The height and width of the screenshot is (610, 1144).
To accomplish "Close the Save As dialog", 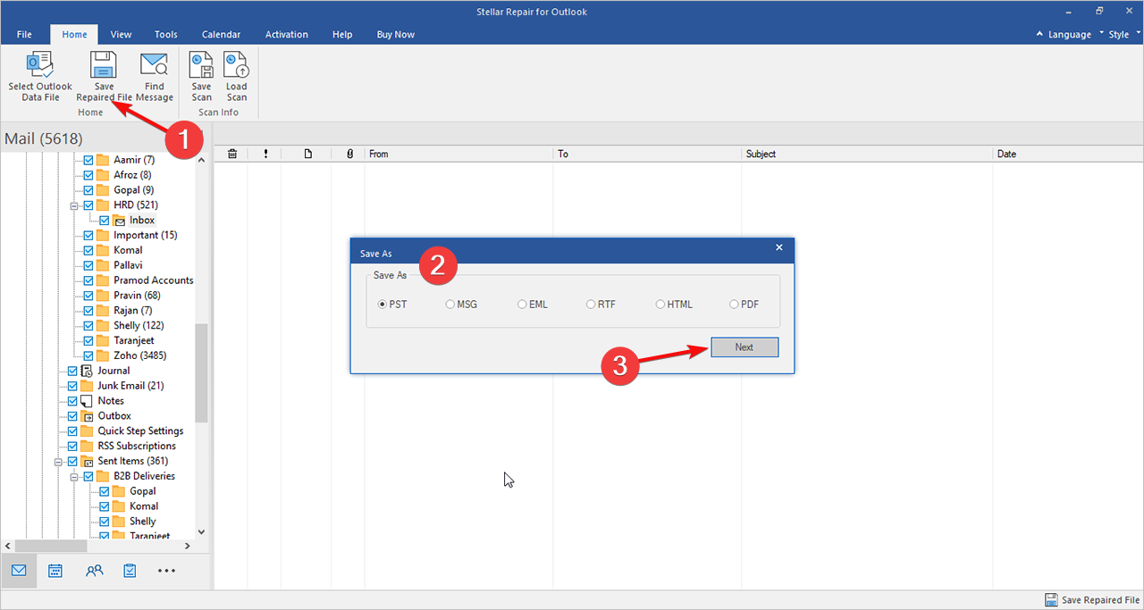I will pos(778,247).
